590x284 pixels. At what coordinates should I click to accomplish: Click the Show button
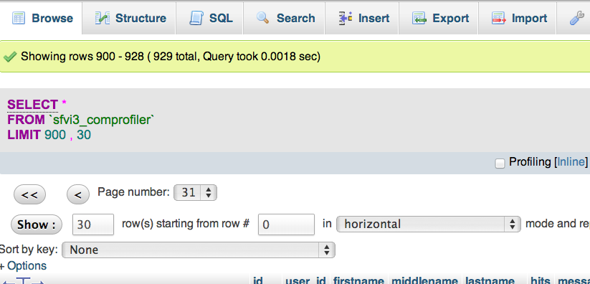coord(36,224)
